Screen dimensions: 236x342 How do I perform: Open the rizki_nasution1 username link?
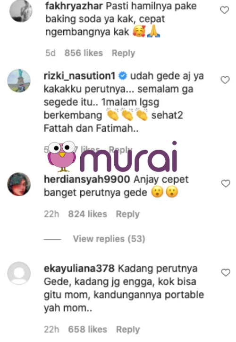pos(80,76)
